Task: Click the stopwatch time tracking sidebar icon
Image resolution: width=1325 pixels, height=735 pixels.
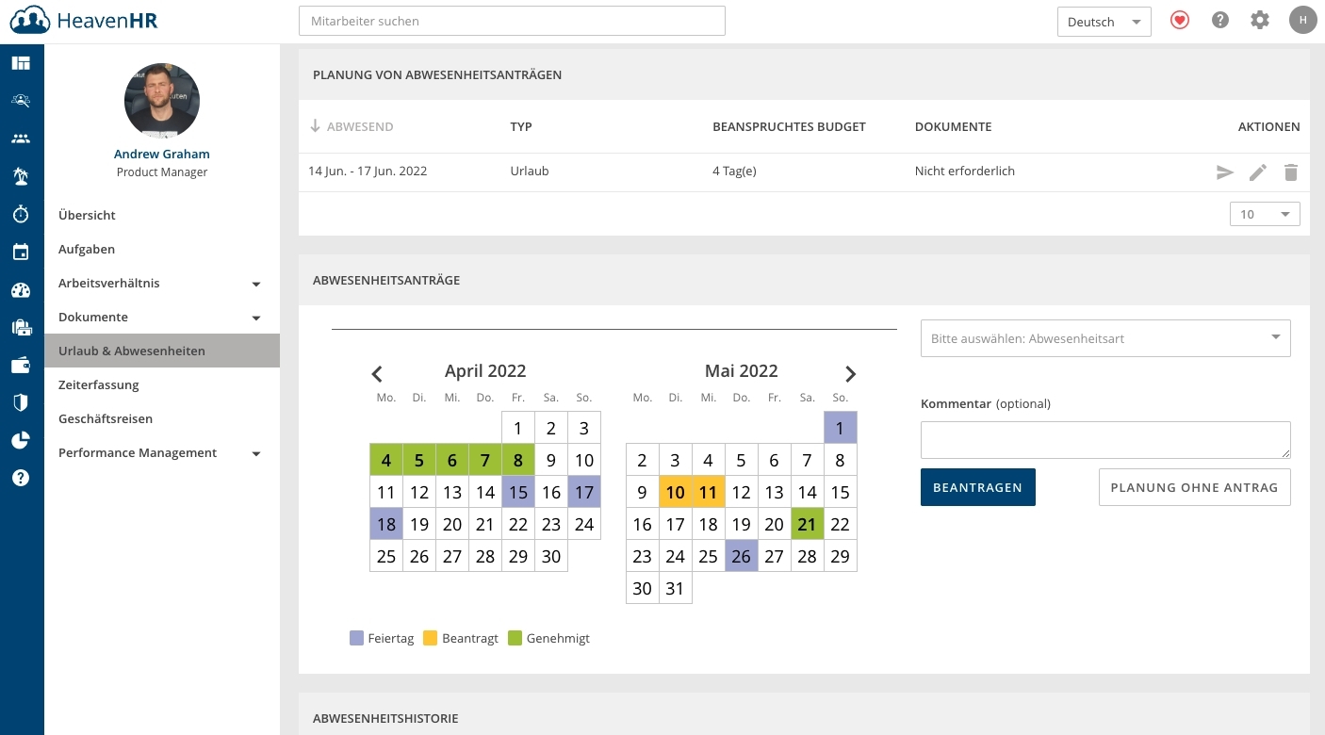Action: click(x=21, y=214)
